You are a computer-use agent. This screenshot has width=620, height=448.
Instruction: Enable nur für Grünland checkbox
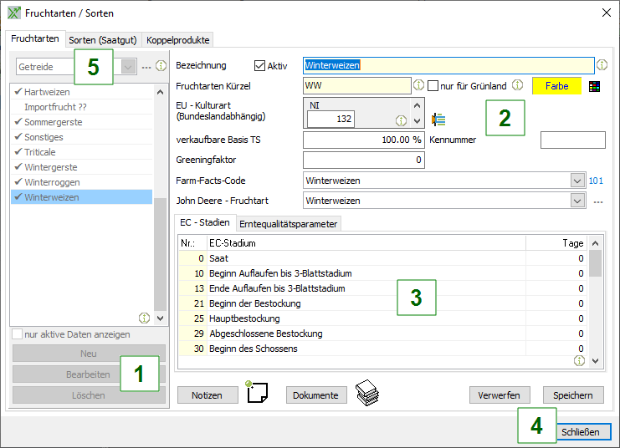pos(433,86)
